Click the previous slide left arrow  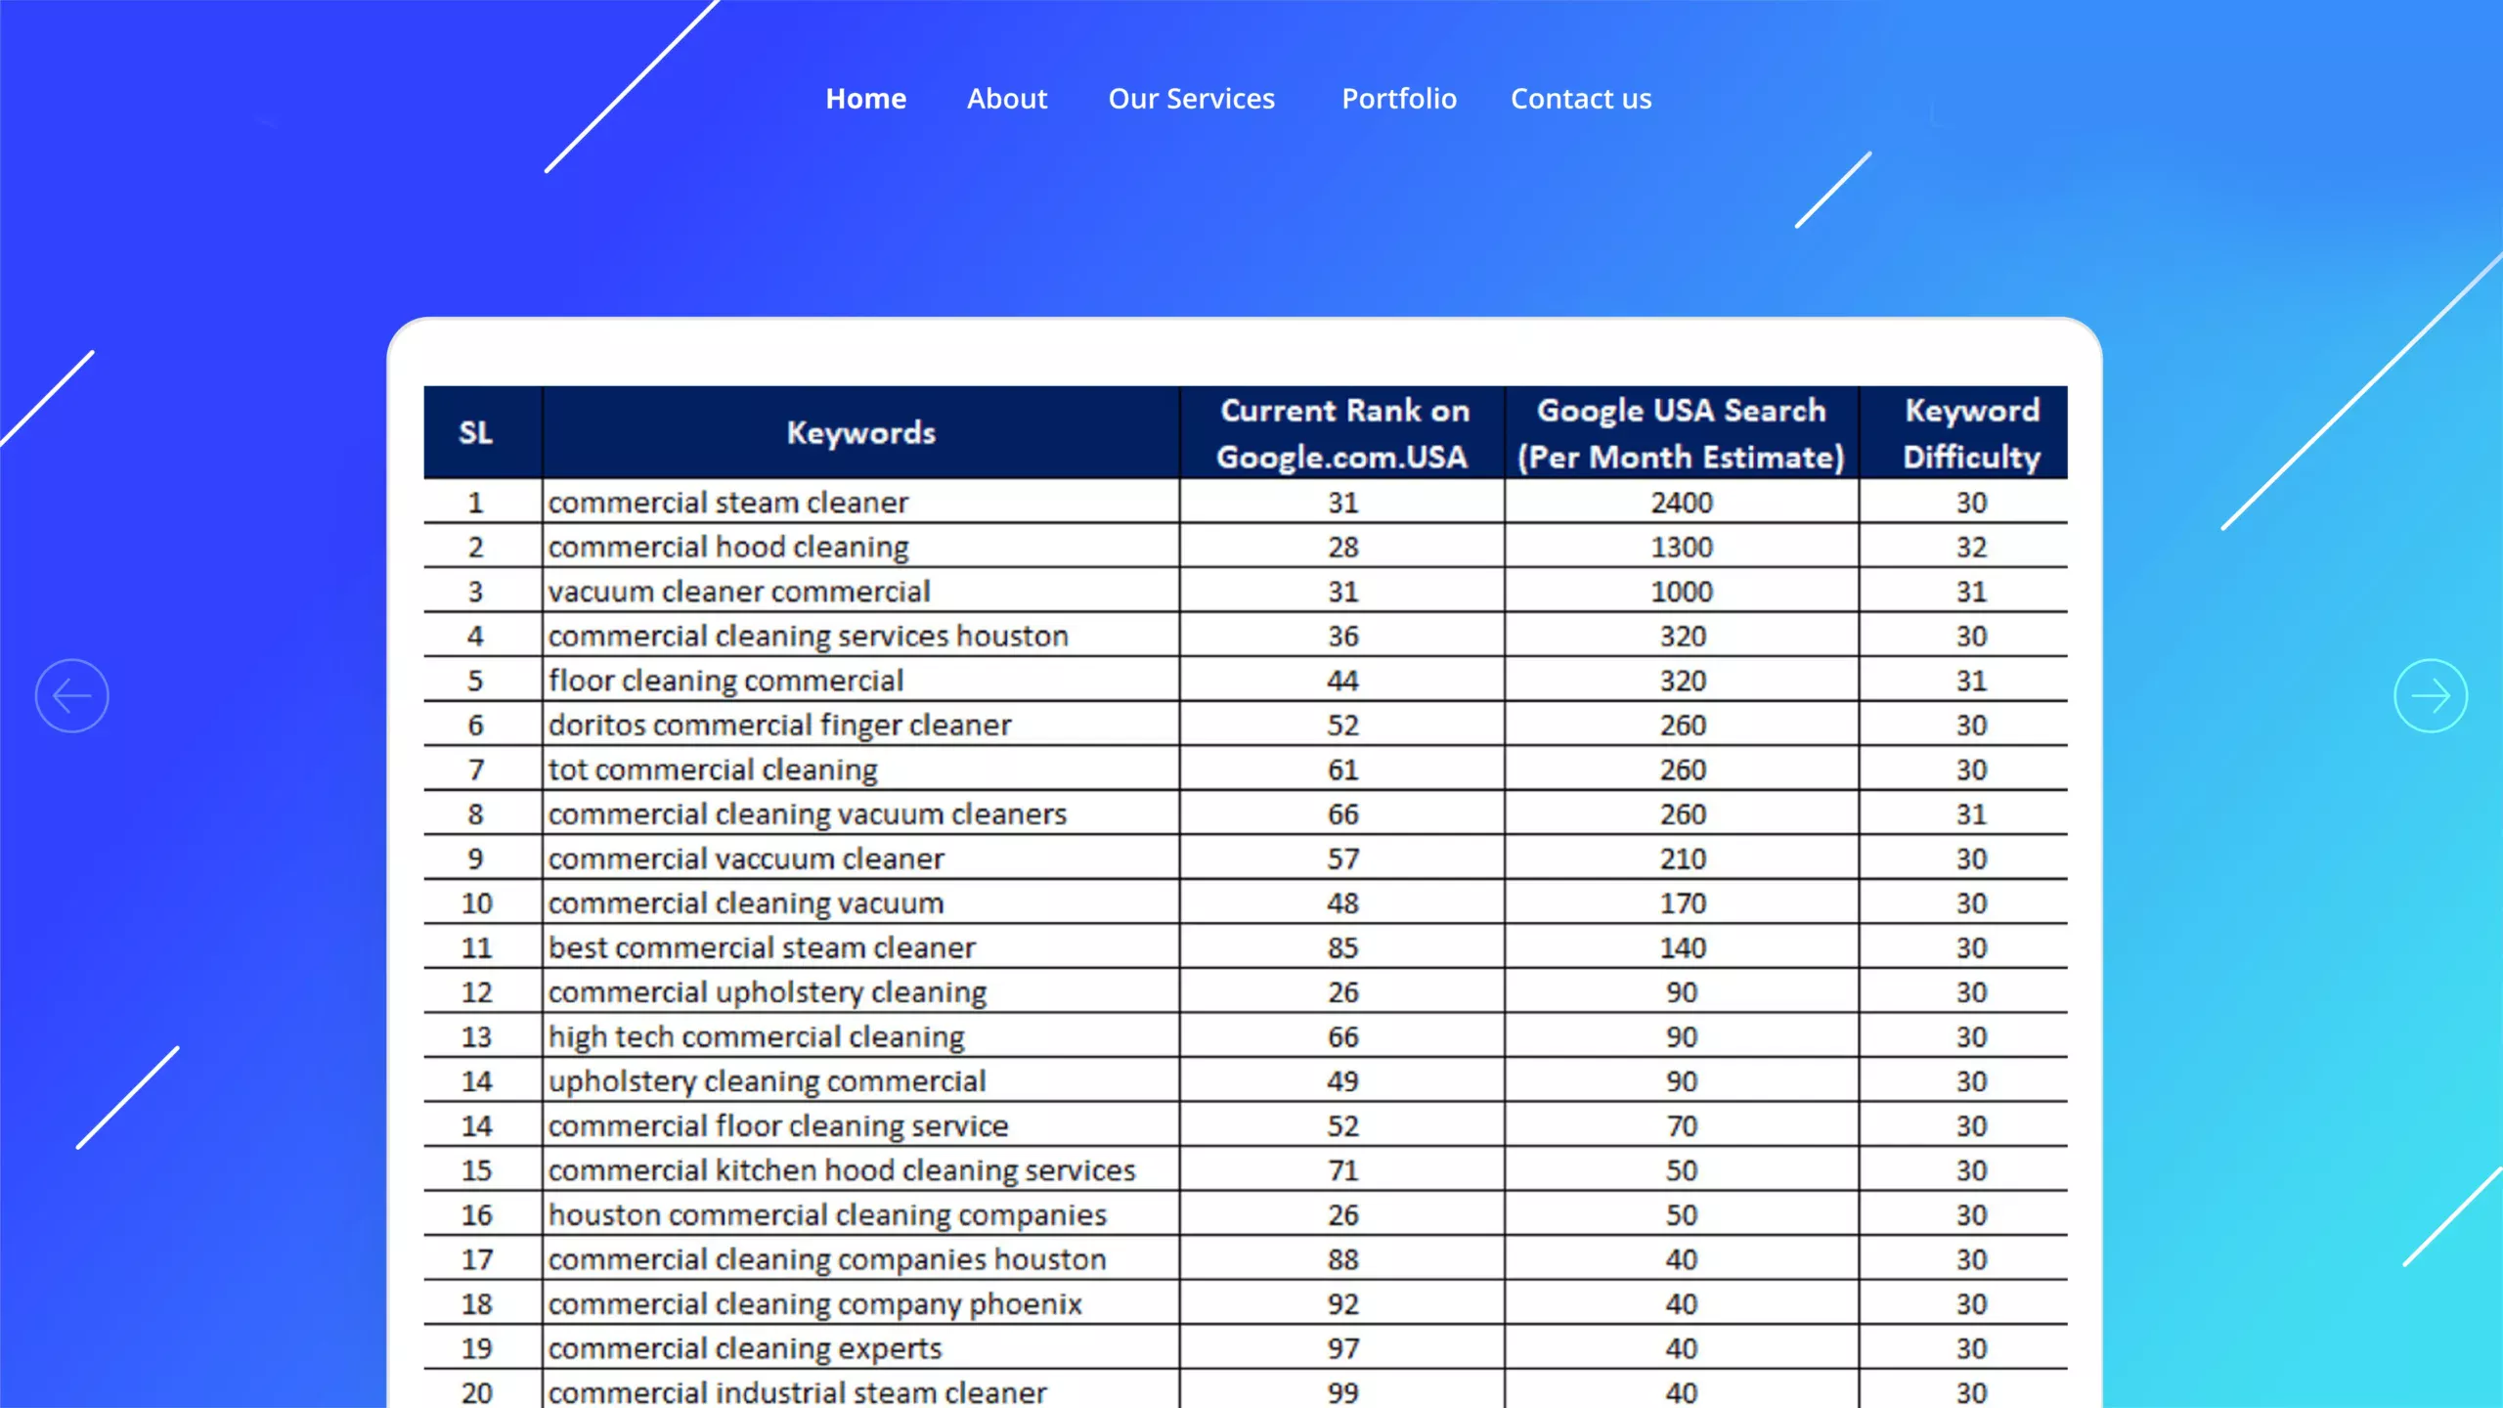71,695
